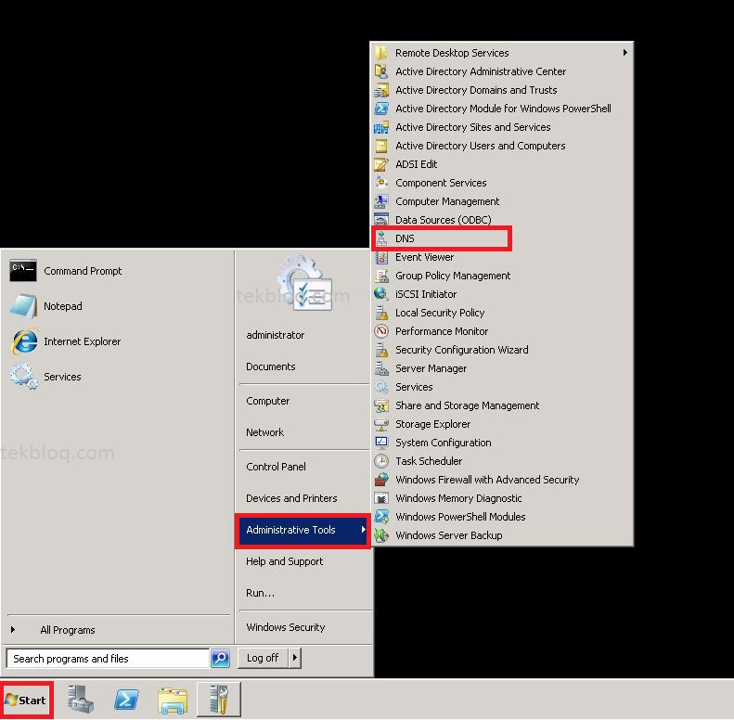The image size is (734, 720).
Task: Click the Start button
Action: pyautogui.click(x=27, y=700)
